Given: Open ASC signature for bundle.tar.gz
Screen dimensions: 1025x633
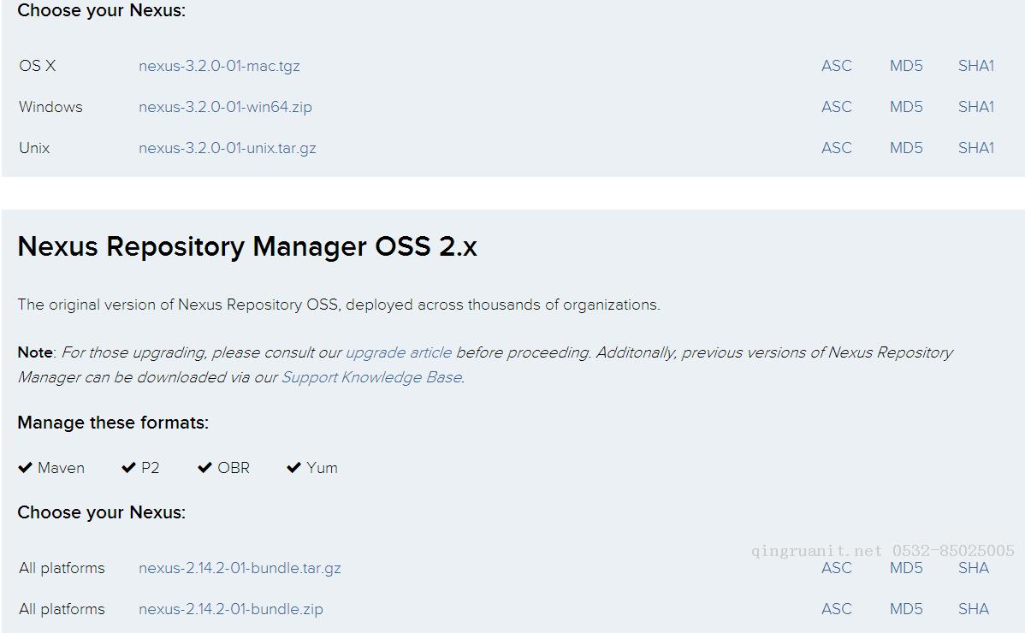Looking at the screenshot, I should (x=837, y=568).
